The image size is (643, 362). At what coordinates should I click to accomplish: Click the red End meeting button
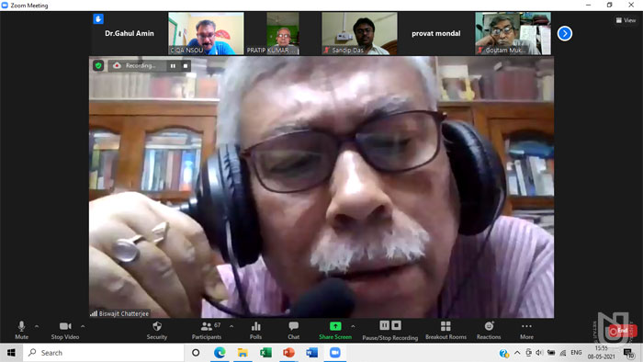(x=622, y=331)
